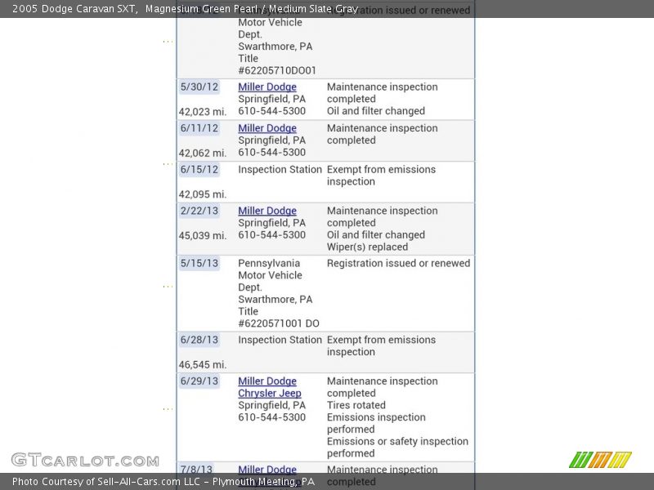Click Title #6220571001 DO text

pyautogui.click(x=279, y=317)
